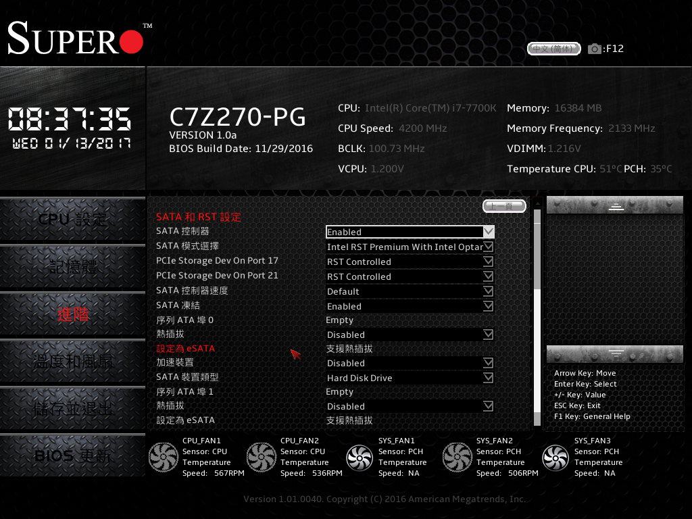
Task: Switch to the 記憶體 section
Action: [72, 267]
